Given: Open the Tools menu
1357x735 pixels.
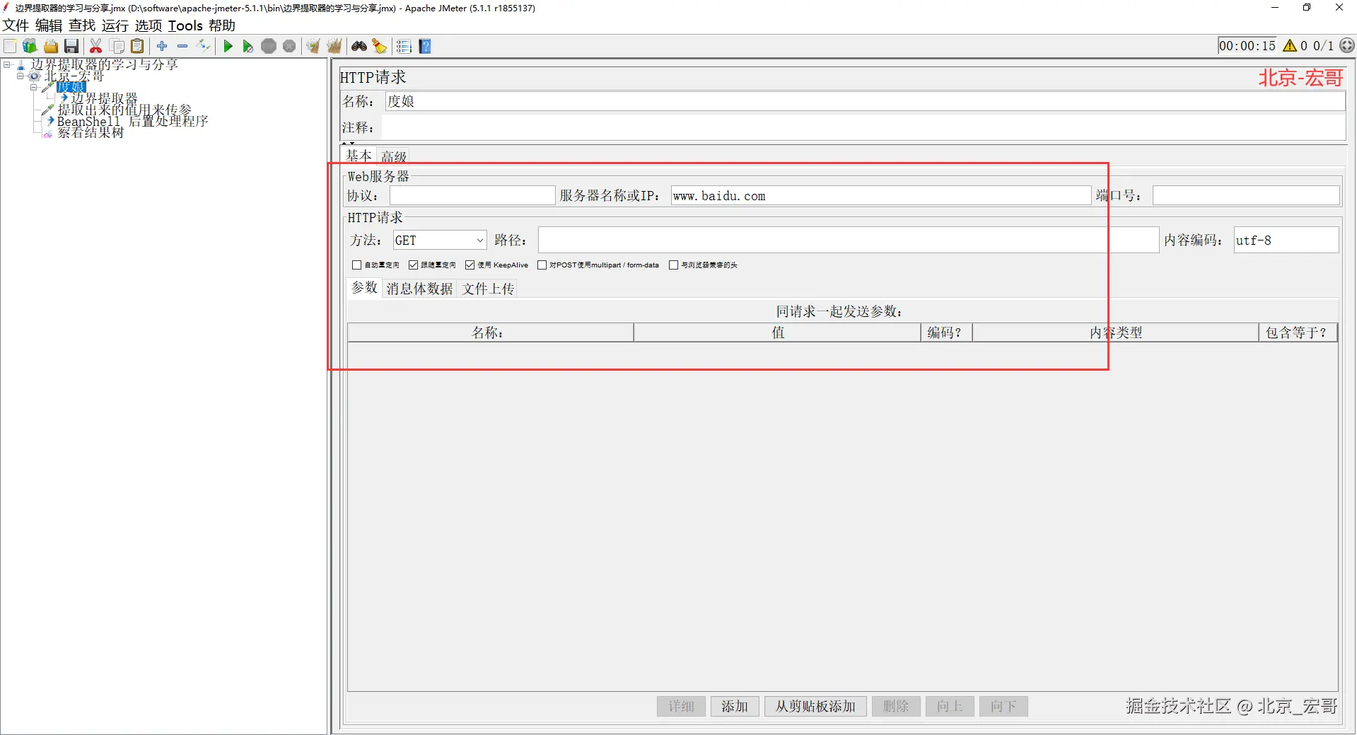Looking at the screenshot, I should (x=185, y=26).
